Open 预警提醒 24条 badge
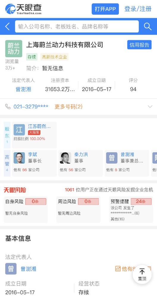157x298 pixels. (141, 201)
